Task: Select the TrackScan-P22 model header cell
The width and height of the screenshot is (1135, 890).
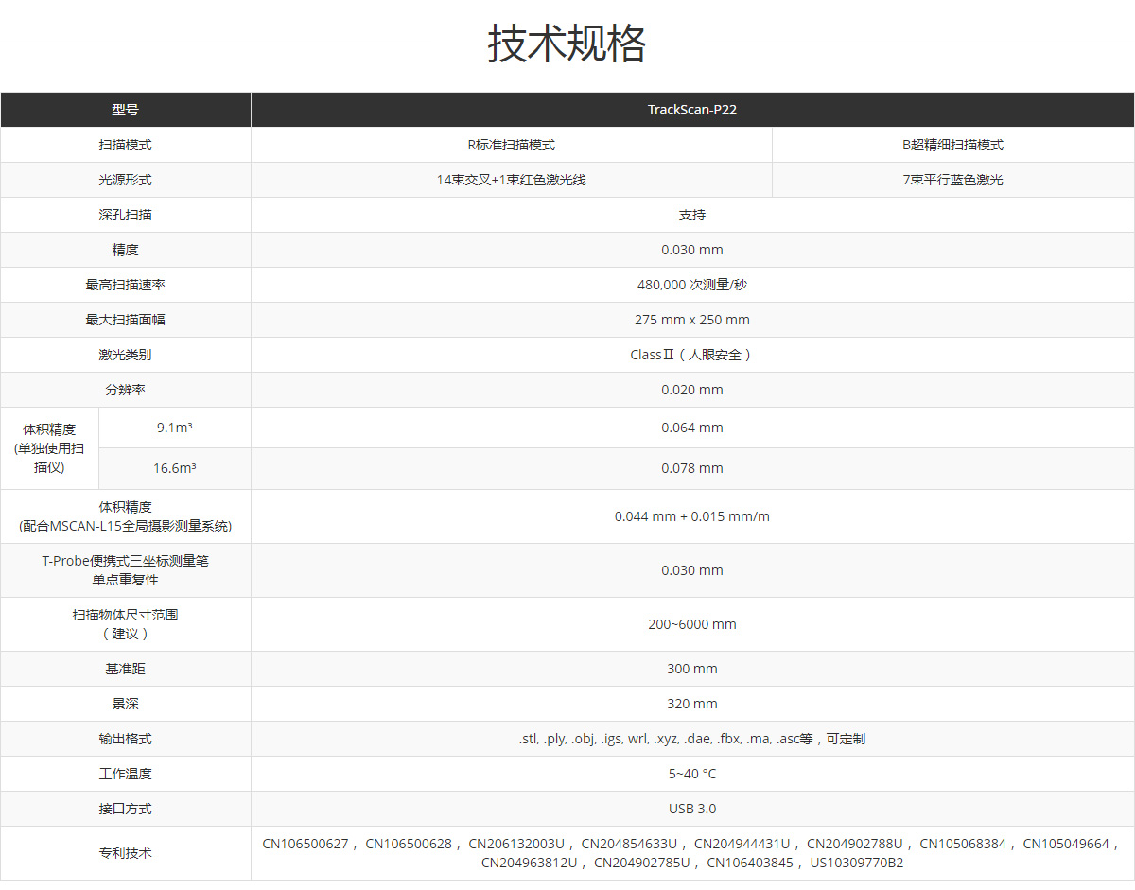Action: pos(691,109)
